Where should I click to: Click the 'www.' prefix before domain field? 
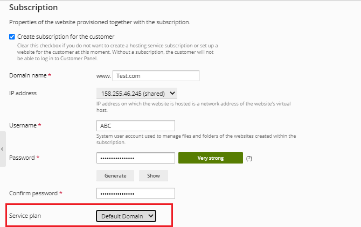[x=104, y=76]
